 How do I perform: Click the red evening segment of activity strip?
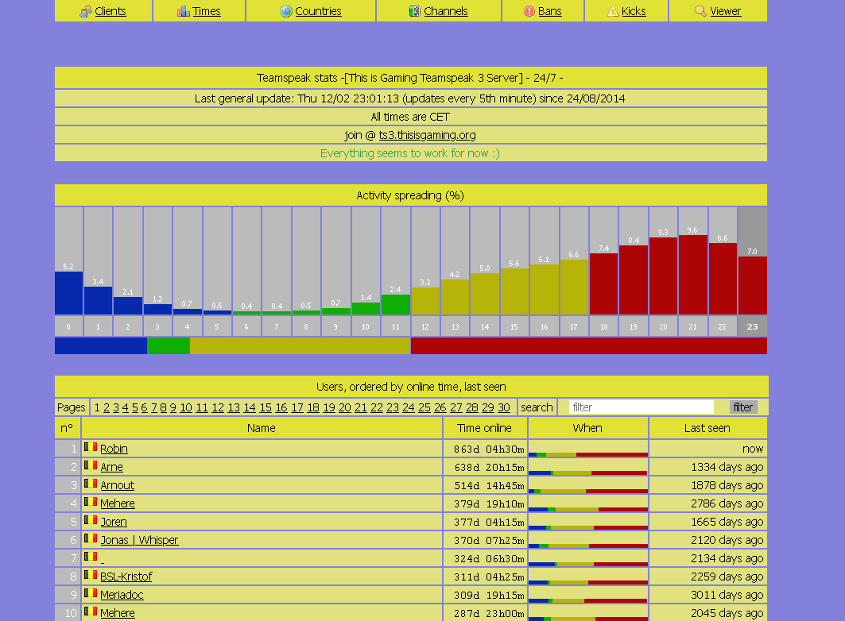click(588, 345)
